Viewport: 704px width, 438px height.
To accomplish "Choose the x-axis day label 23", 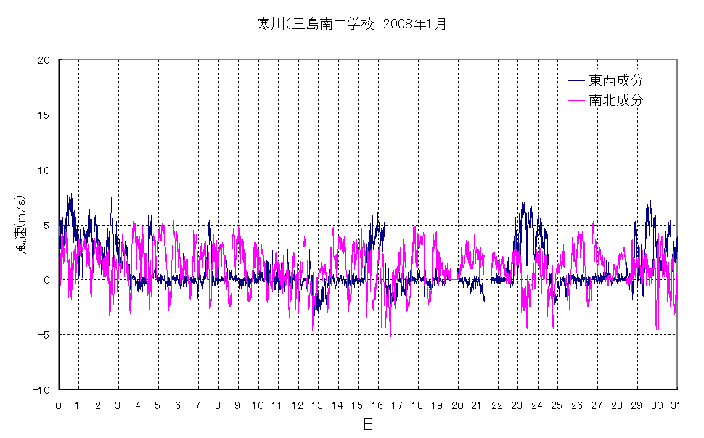I will pos(517,405).
